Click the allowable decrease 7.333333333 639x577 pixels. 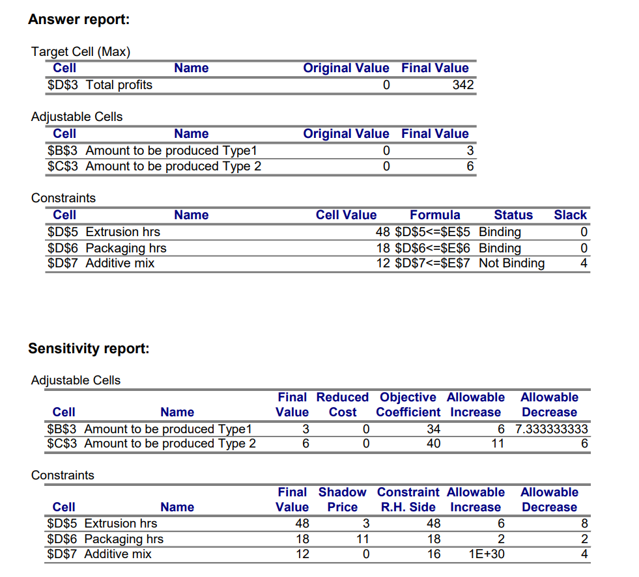pos(551,429)
